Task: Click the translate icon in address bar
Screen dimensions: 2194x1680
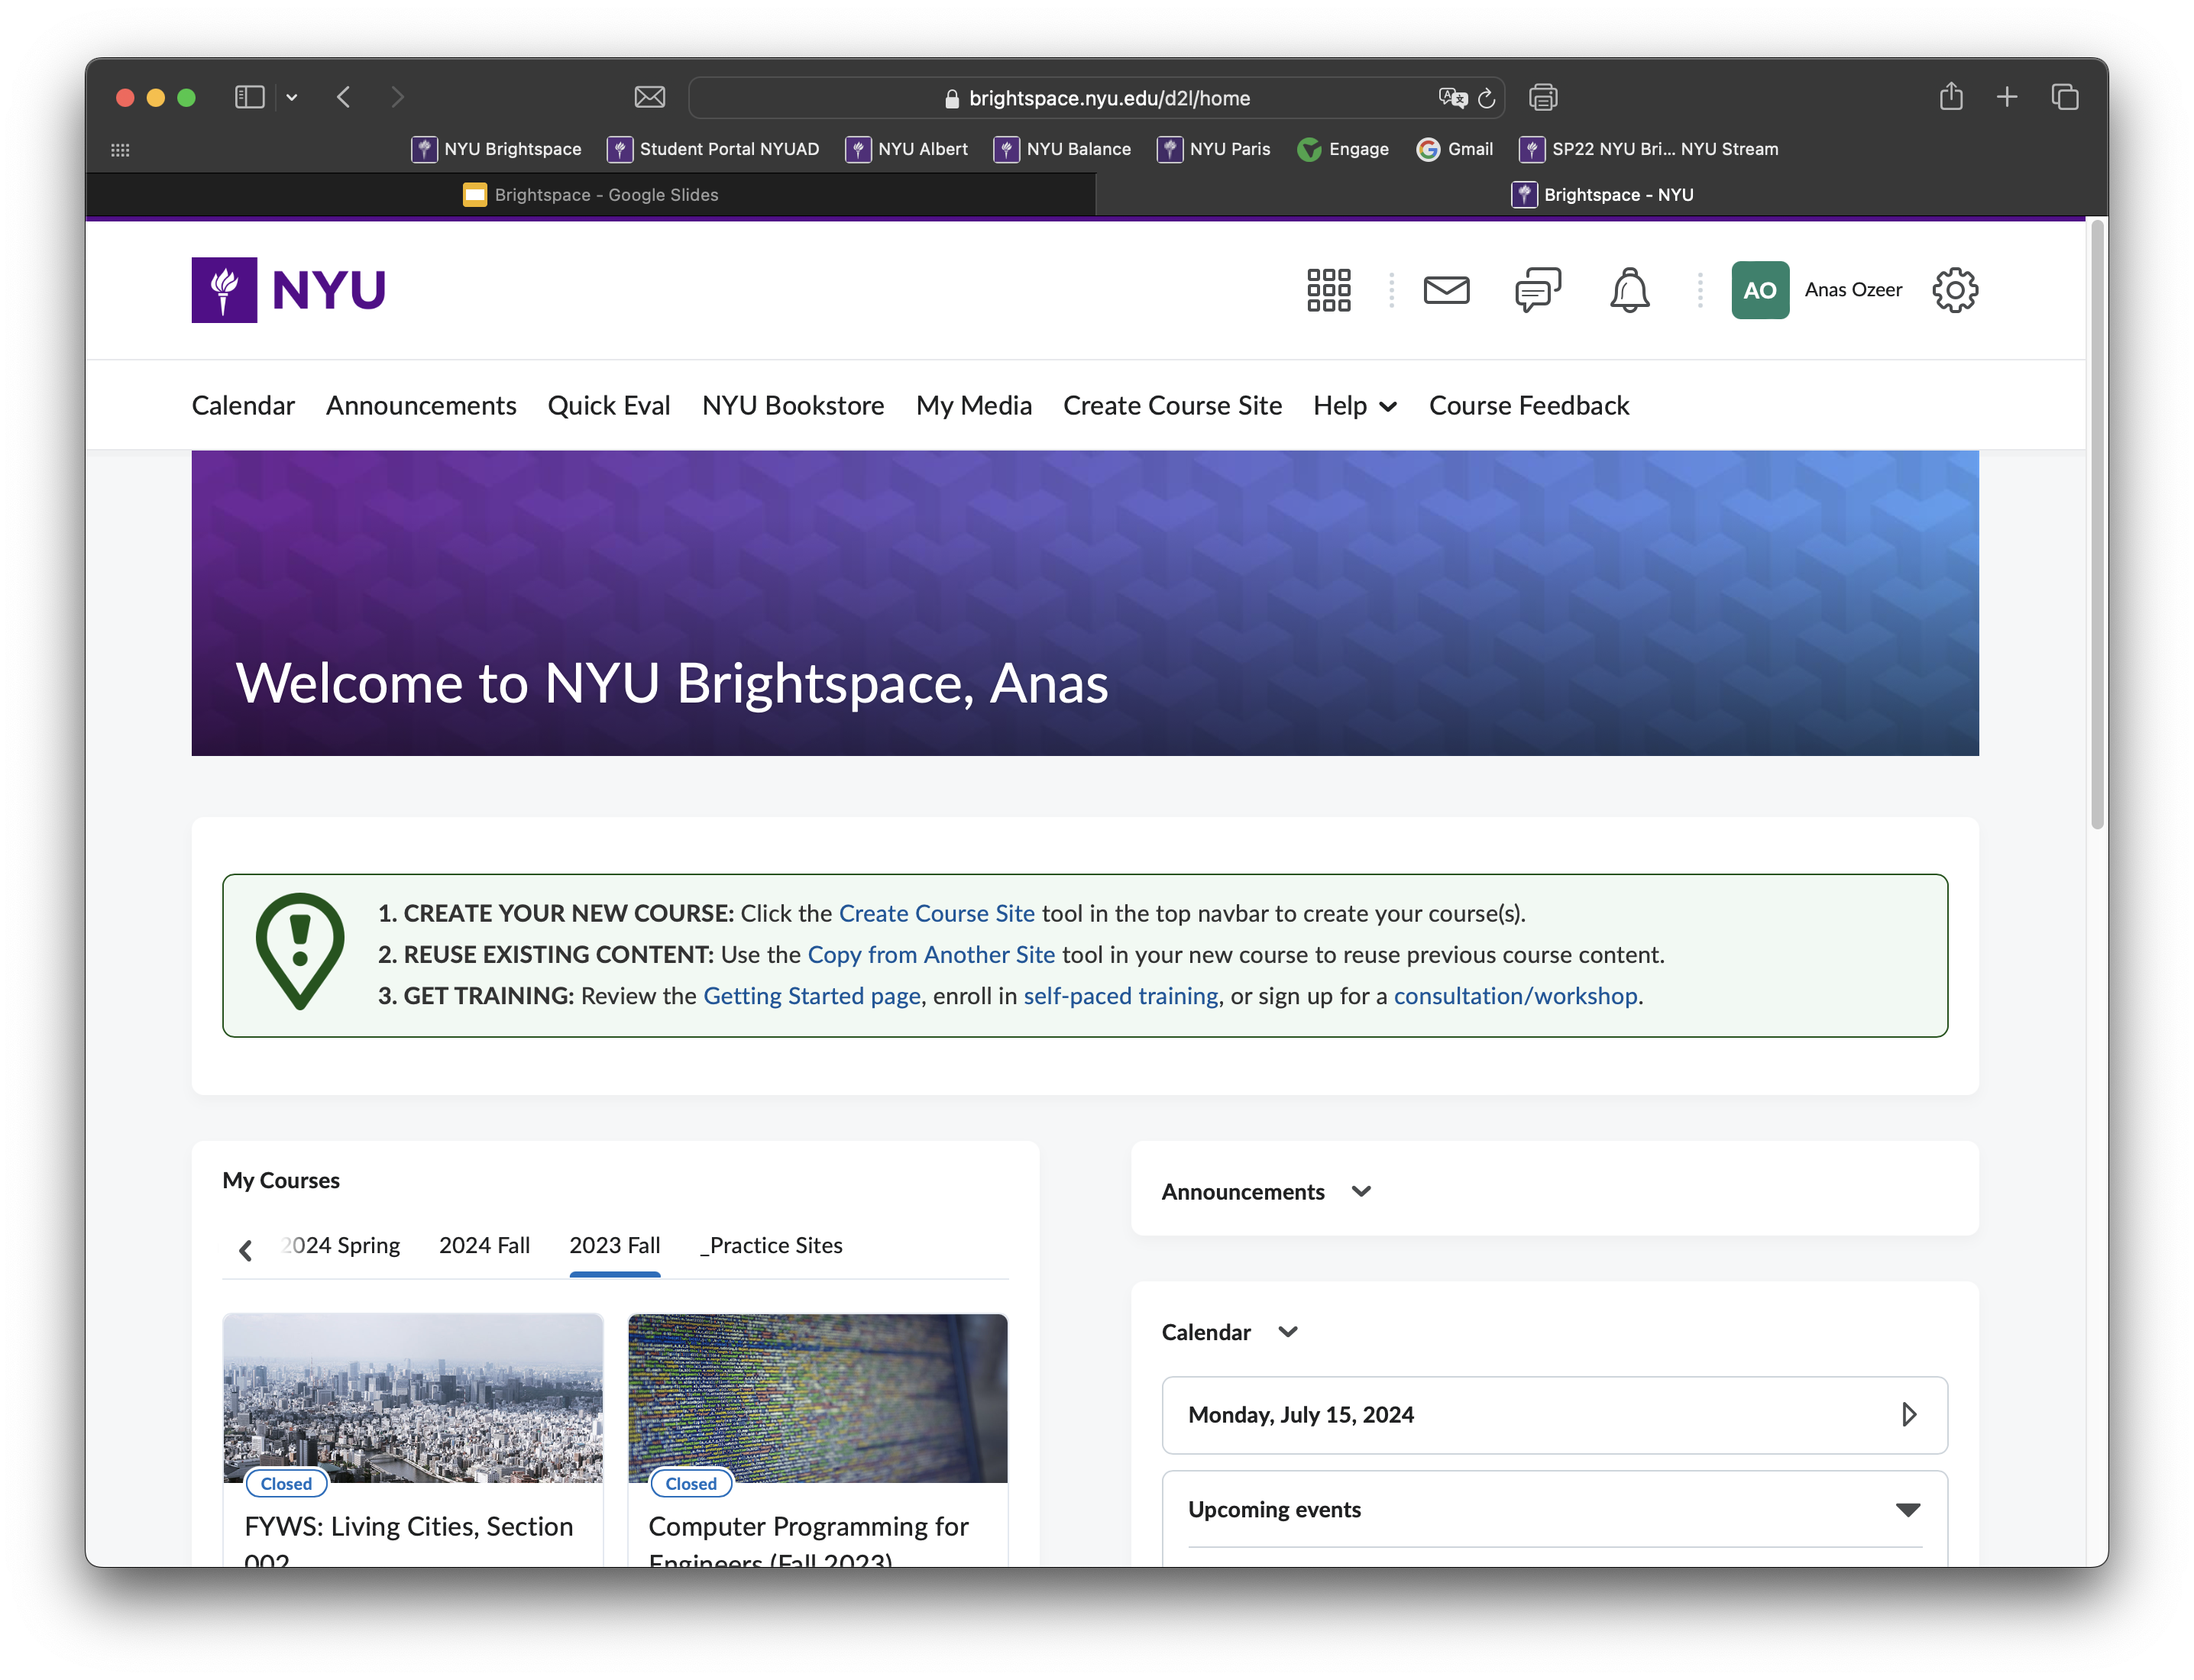Action: click(1453, 97)
